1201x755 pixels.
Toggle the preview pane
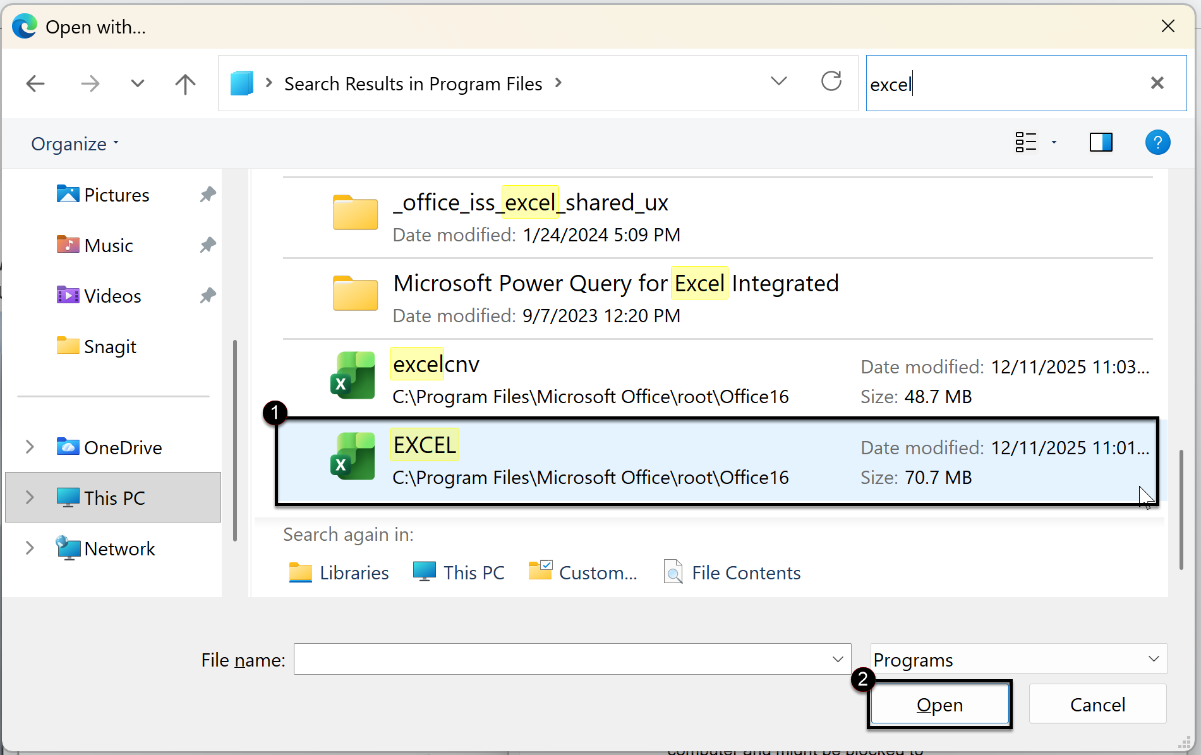pos(1101,143)
